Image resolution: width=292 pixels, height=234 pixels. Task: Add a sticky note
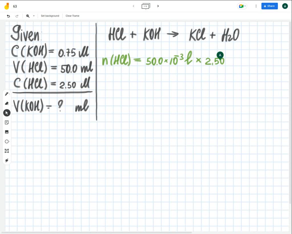7,122
